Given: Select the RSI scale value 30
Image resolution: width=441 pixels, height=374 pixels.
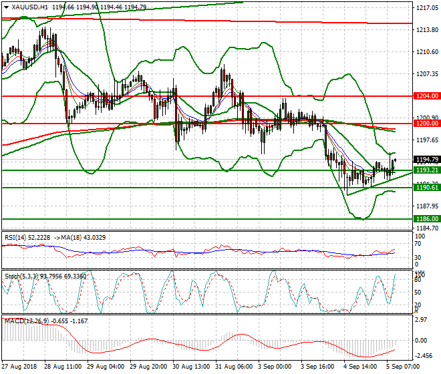Looking at the screenshot, I should point(418,258).
